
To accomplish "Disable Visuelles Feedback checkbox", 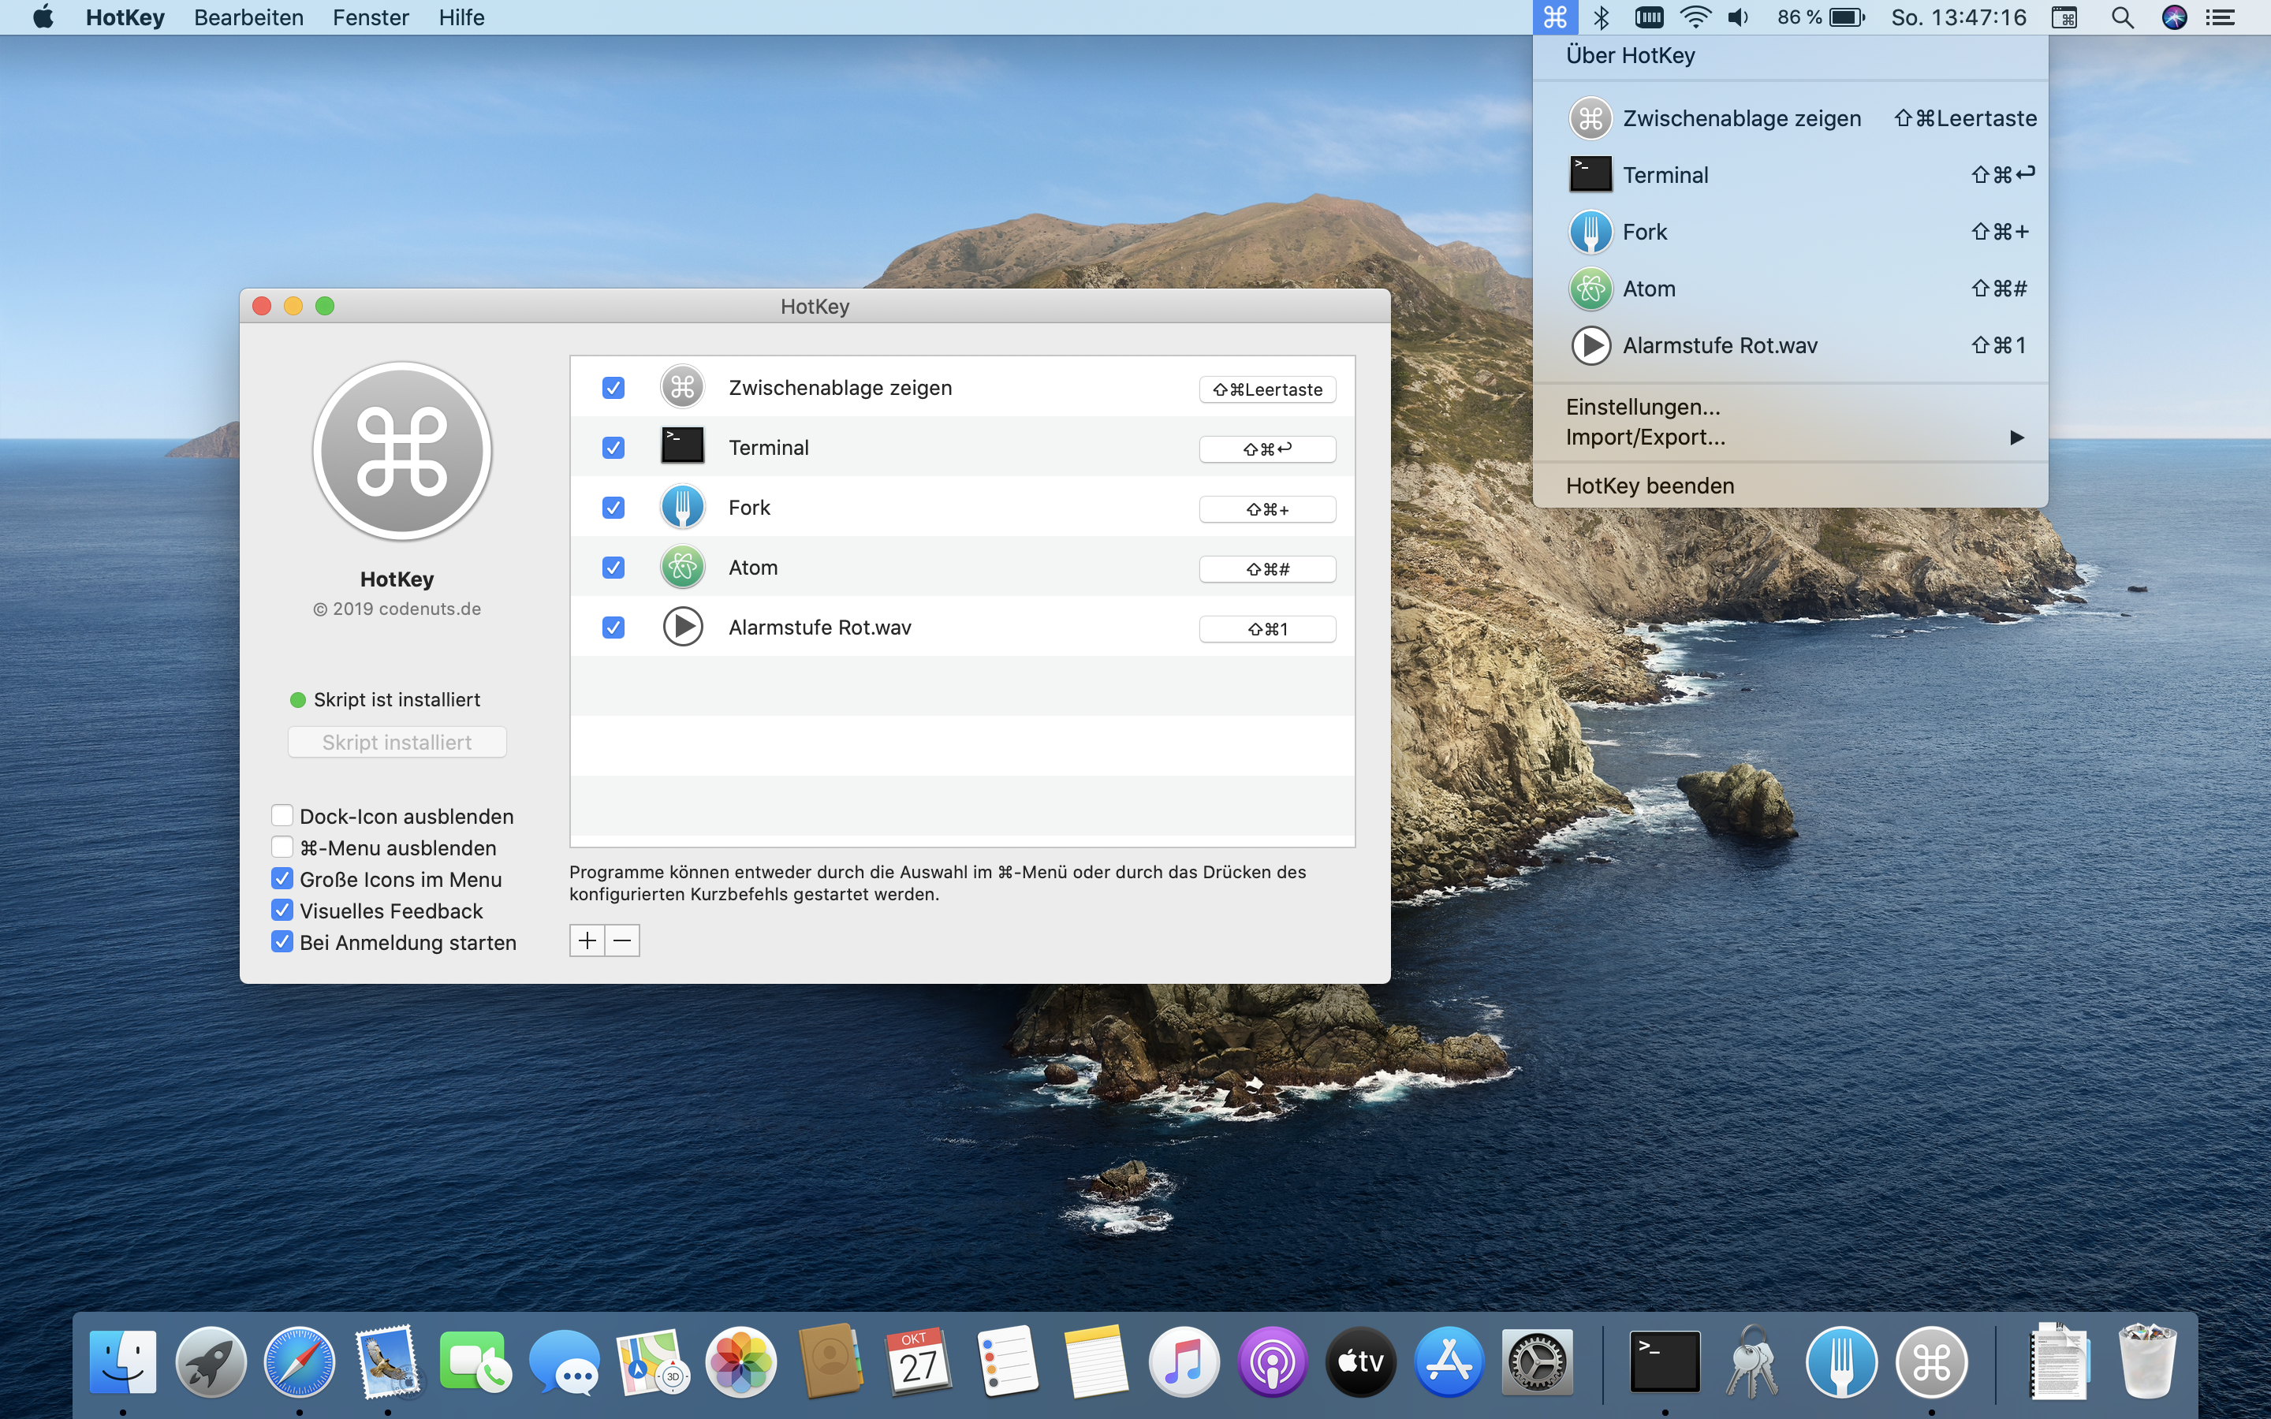I will click(282, 911).
